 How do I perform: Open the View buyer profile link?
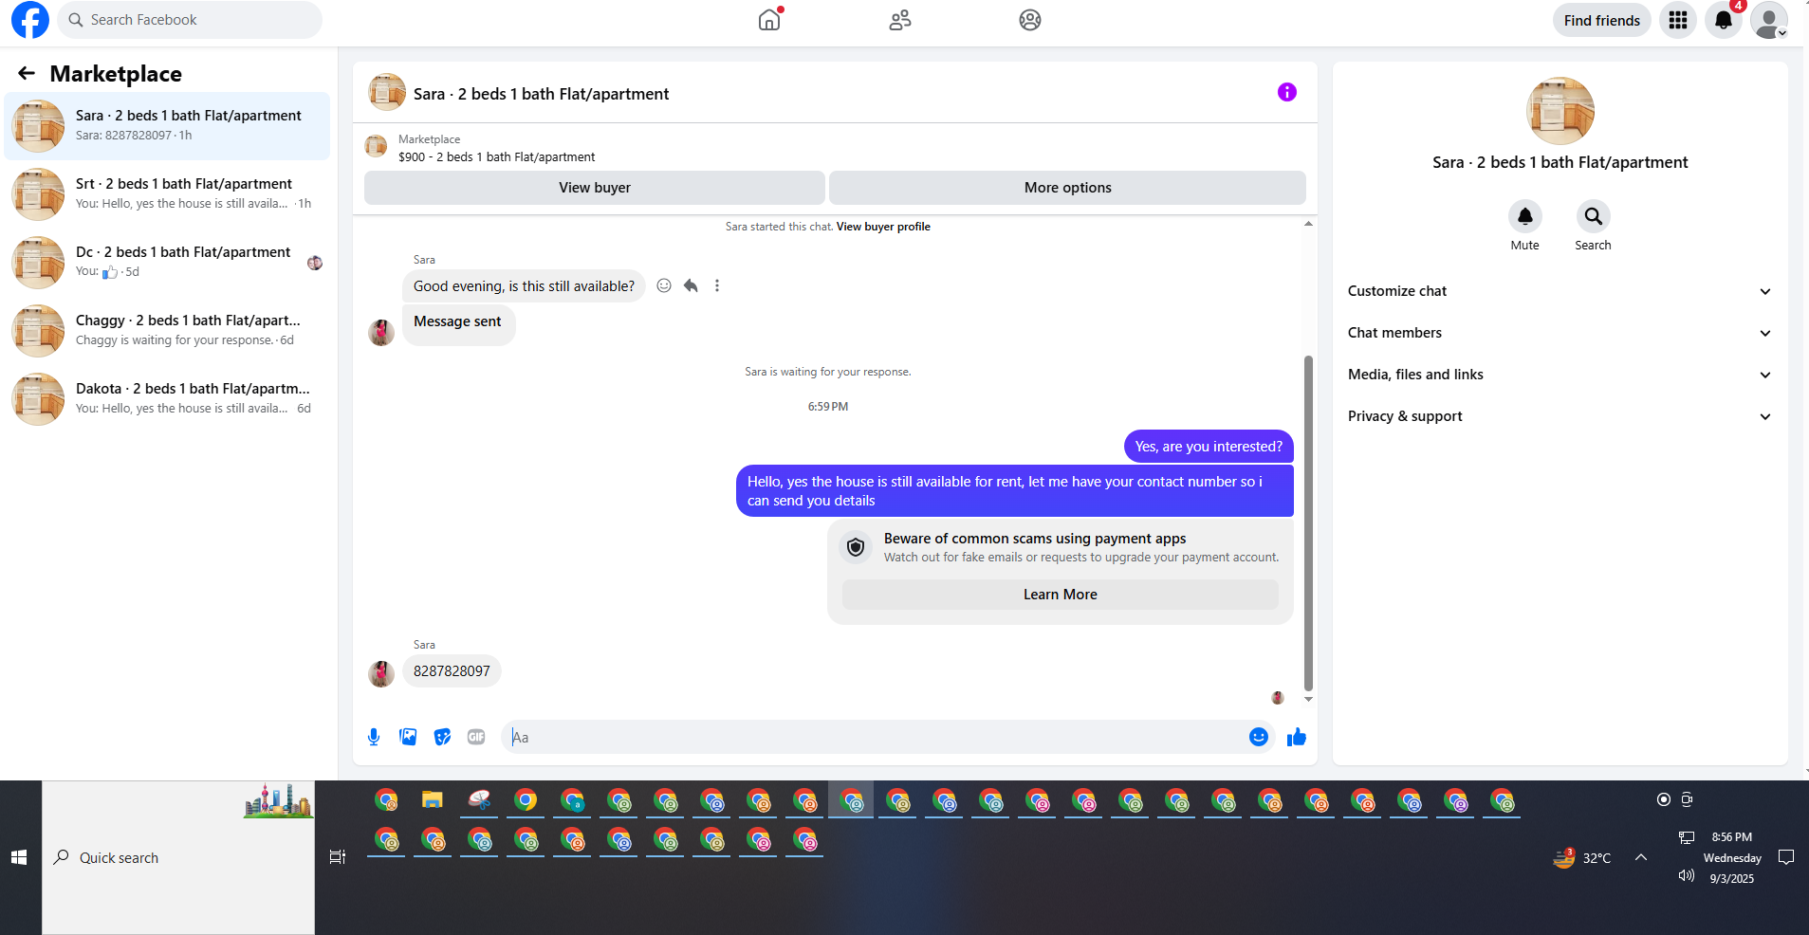pos(883,227)
